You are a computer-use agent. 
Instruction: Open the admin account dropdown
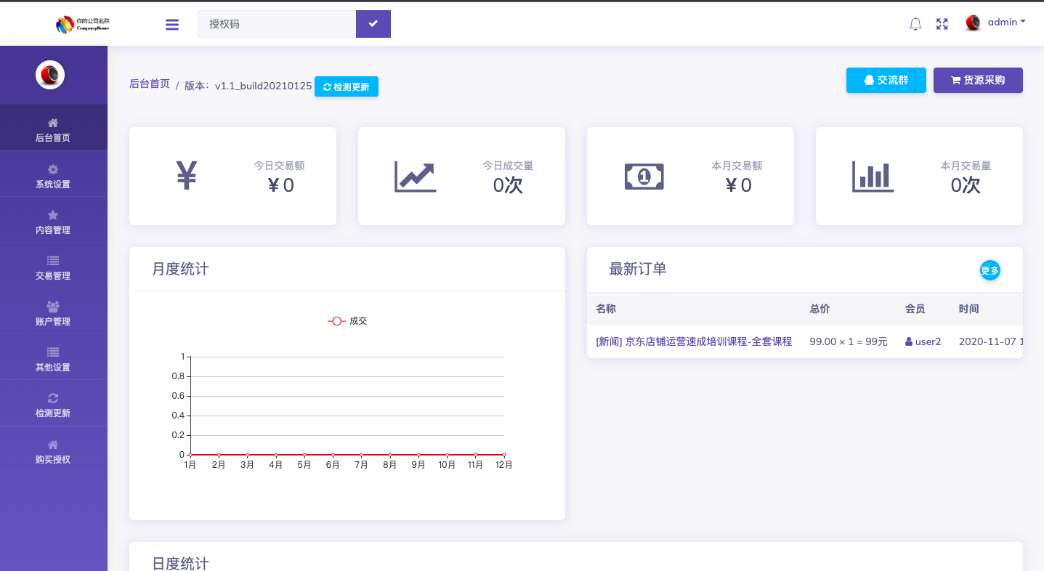click(x=1005, y=22)
